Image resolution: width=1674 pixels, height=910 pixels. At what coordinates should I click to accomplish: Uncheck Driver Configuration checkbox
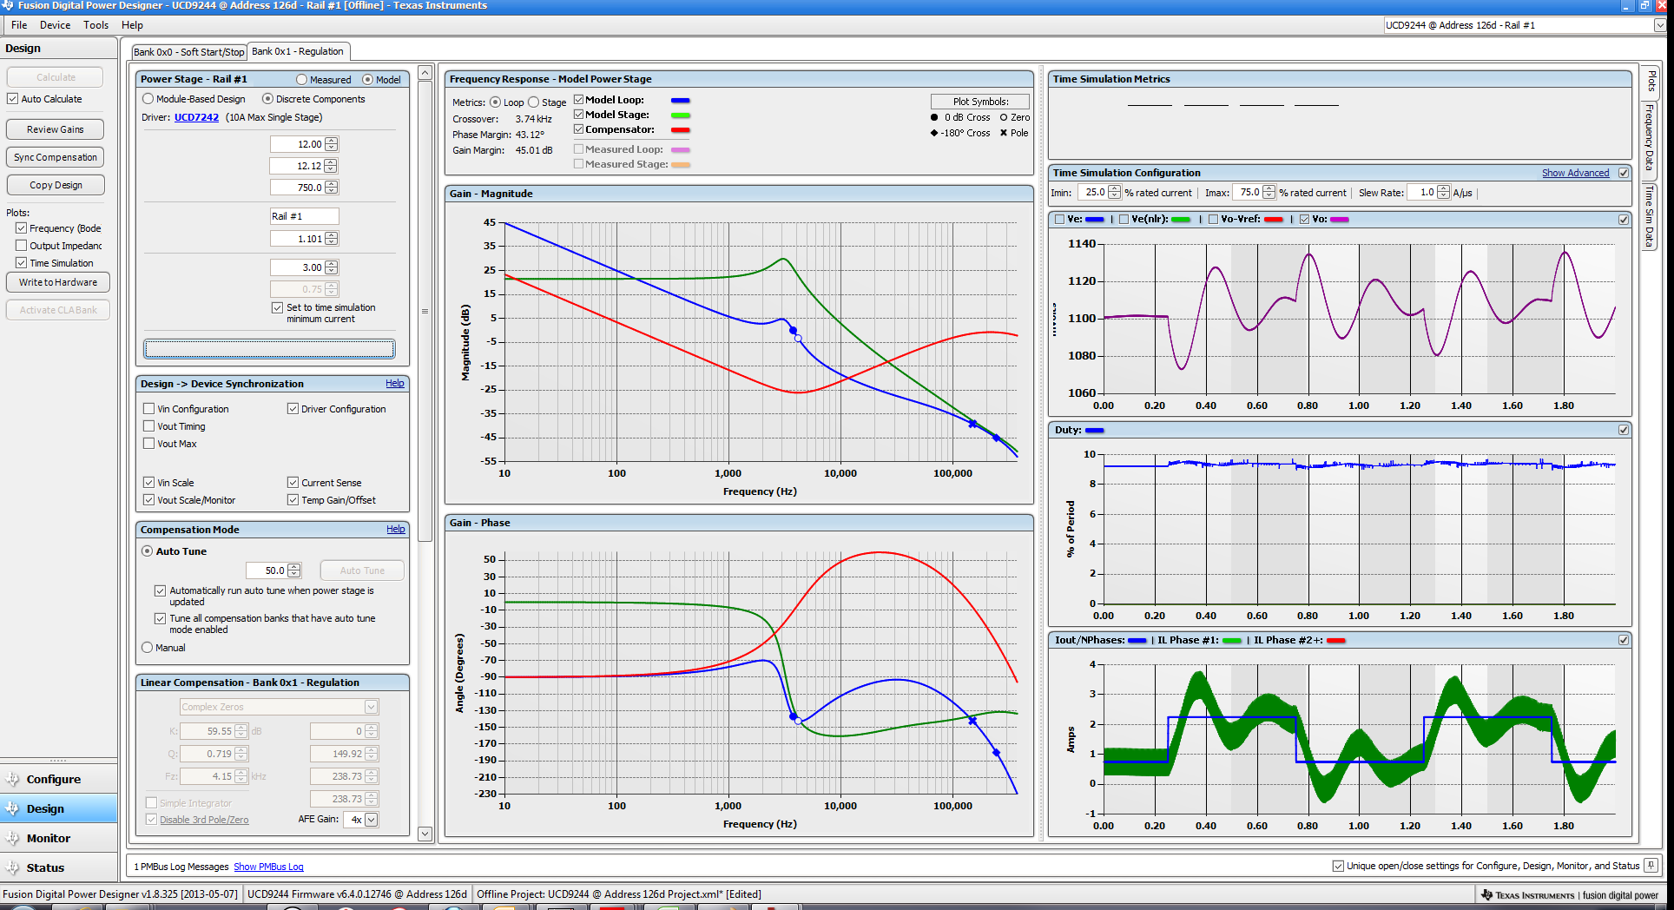coord(293,409)
